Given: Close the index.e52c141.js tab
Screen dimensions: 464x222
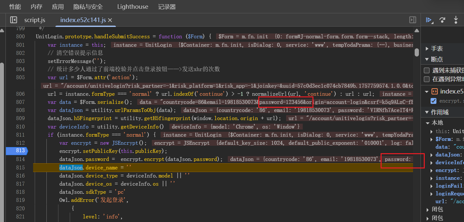Looking at the screenshot, I should click(x=110, y=20).
